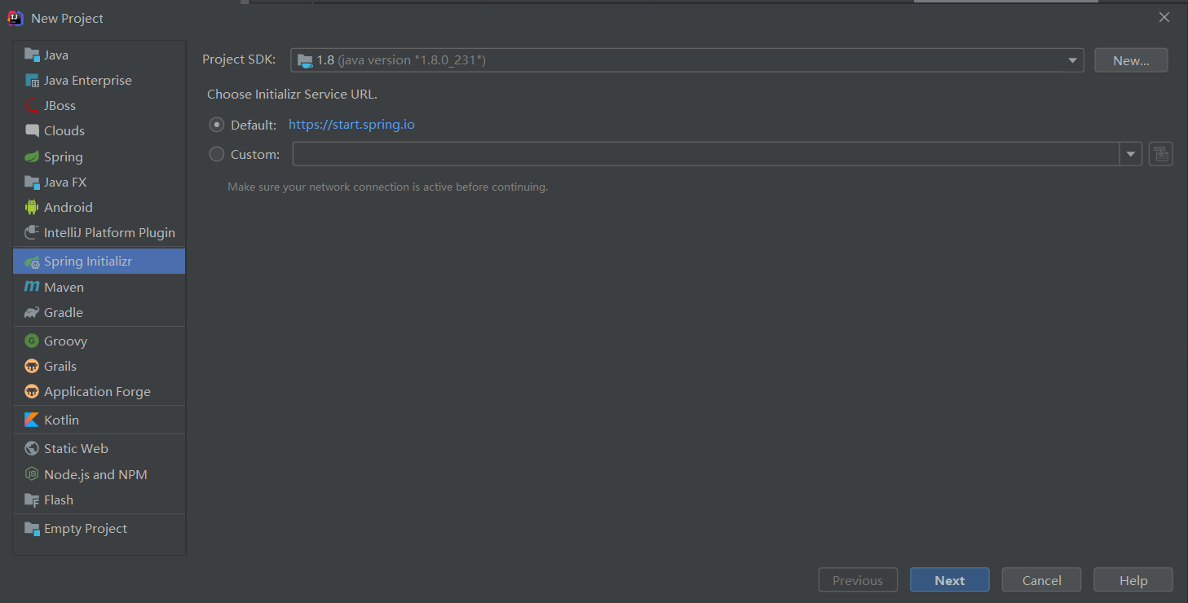Click the Custom URL input field
Screen dimensions: 1188x603
click(706, 154)
